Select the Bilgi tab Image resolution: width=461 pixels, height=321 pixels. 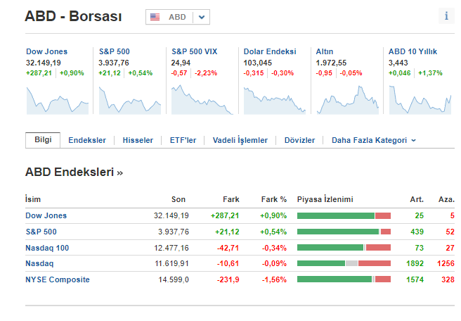tap(43, 139)
